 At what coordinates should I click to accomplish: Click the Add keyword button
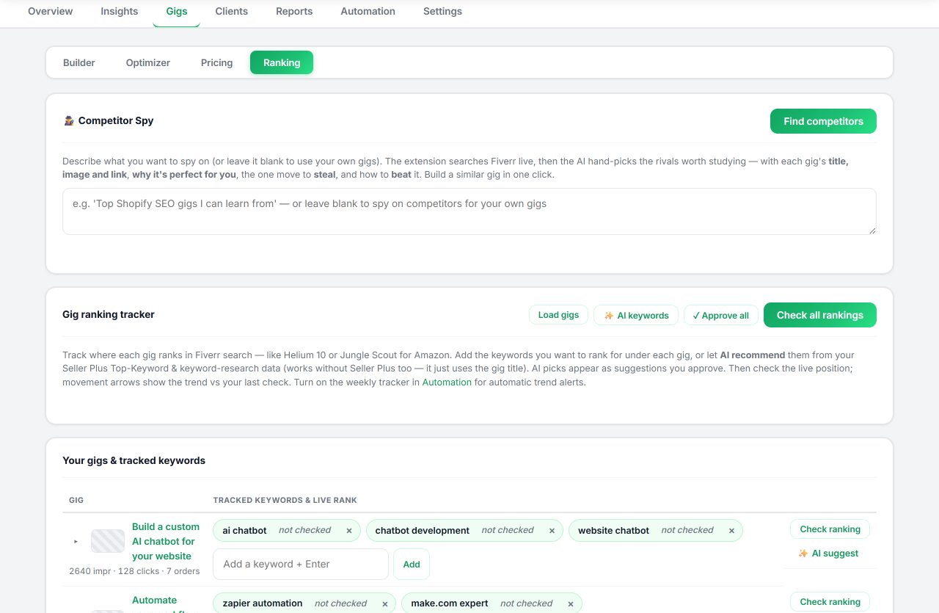tap(412, 564)
